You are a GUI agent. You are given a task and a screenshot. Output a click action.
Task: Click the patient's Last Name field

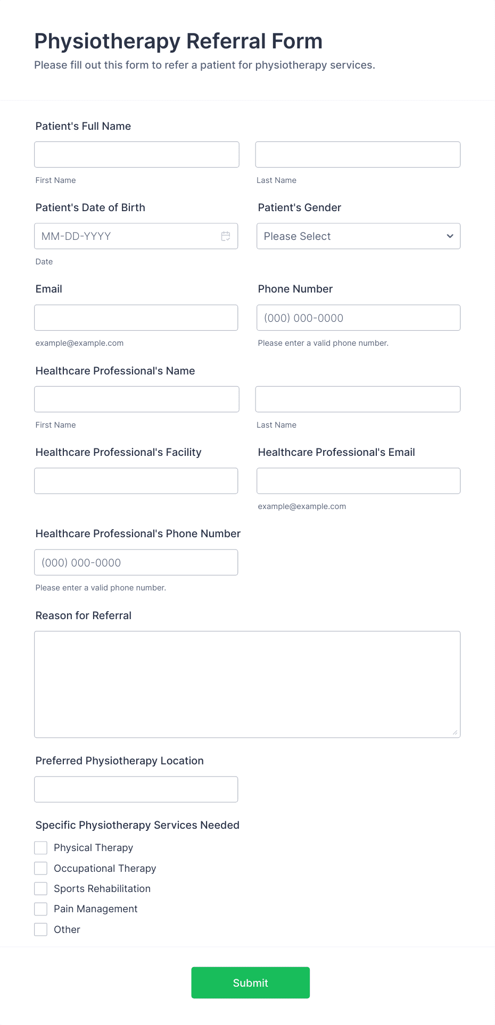coord(358,155)
